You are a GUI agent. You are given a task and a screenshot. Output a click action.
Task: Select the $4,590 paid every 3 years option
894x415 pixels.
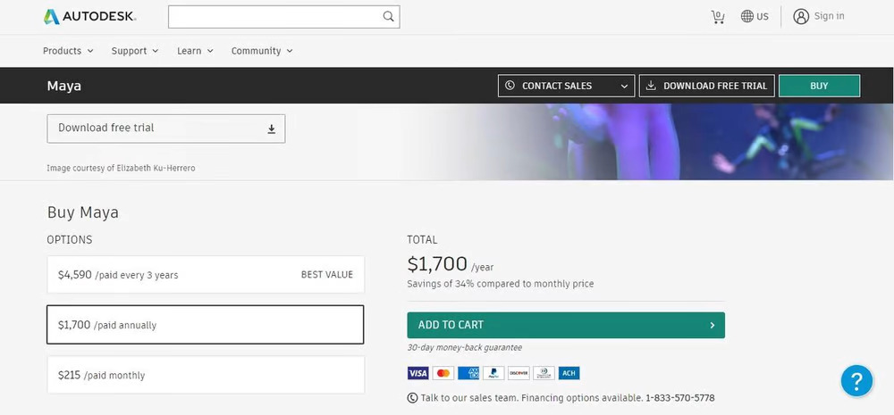(x=206, y=275)
